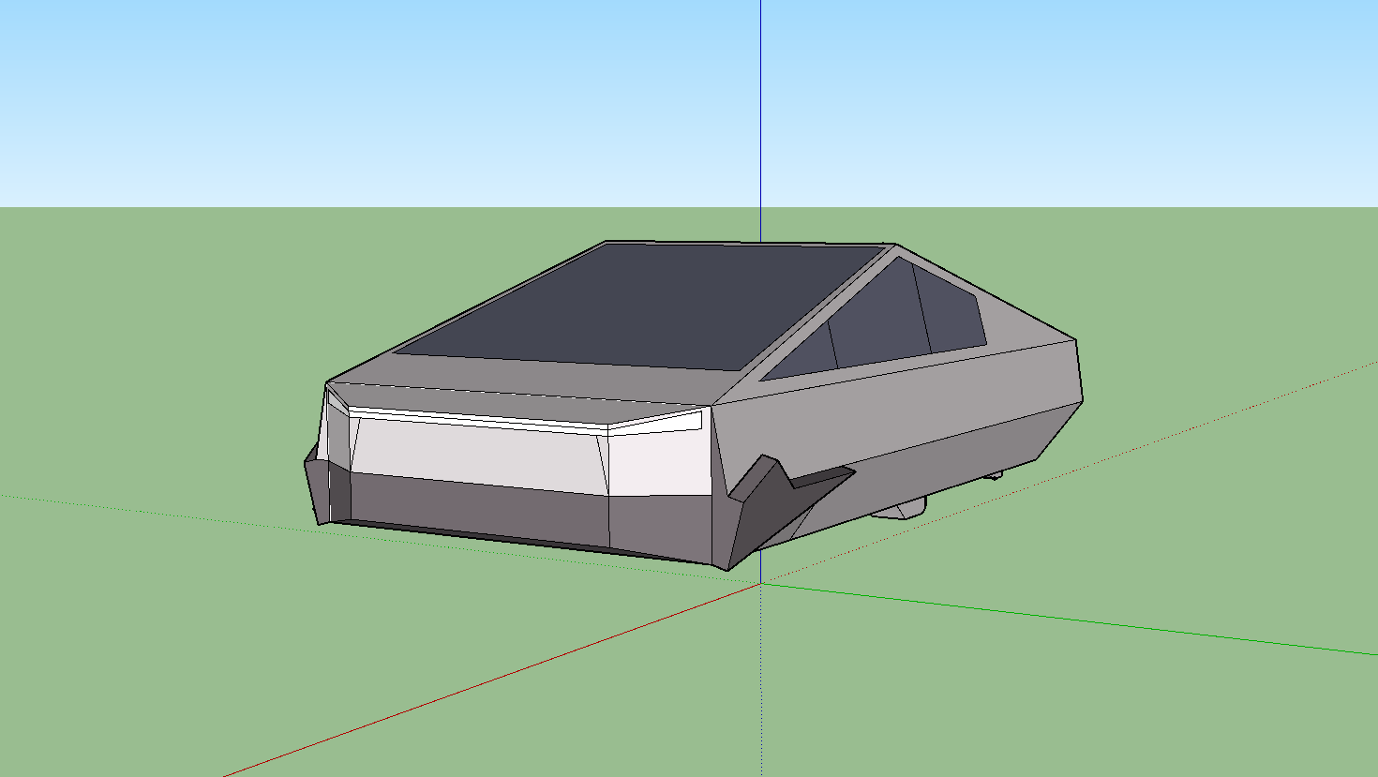The image size is (1378, 777).
Task: Select the rearmost side window pane
Action: click(x=951, y=307)
